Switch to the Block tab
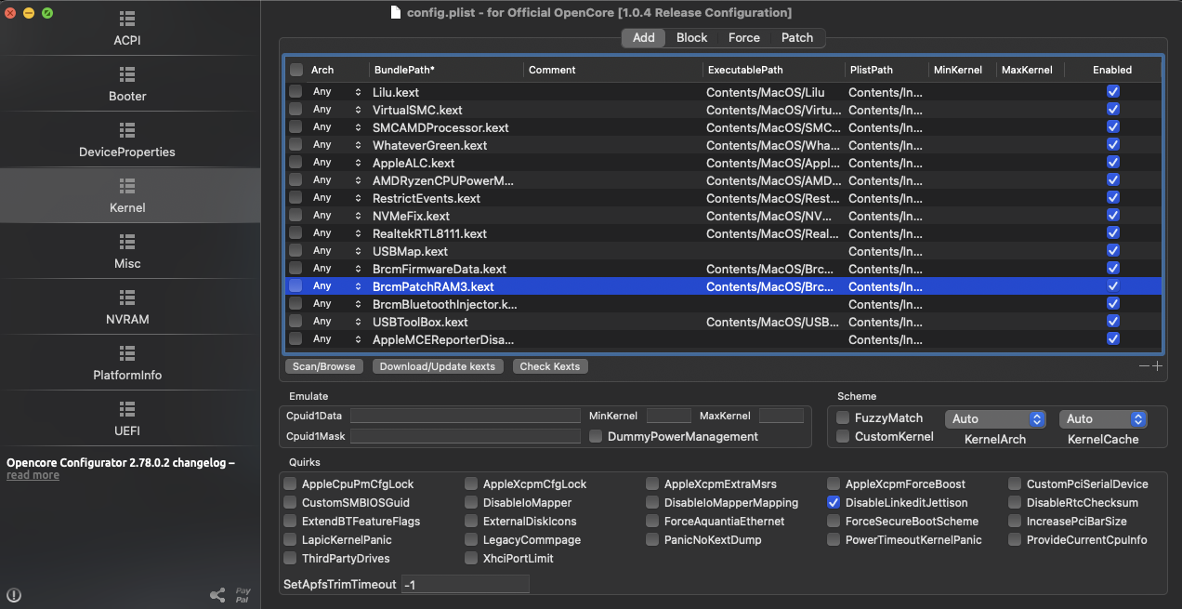This screenshot has height=609, width=1182. (x=691, y=38)
